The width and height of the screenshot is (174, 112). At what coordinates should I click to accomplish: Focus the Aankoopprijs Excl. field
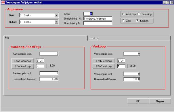49,54
